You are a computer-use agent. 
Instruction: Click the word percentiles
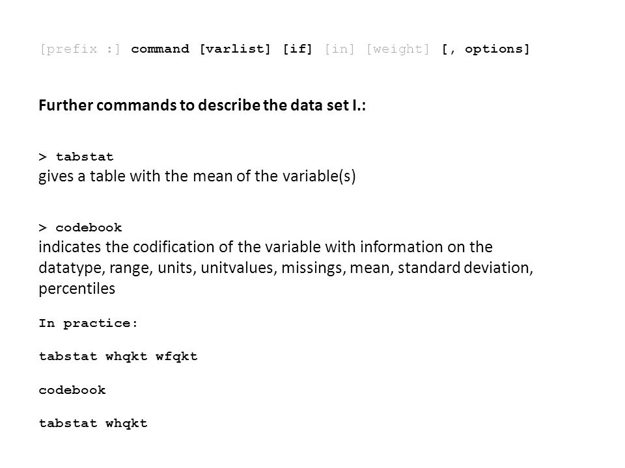(77, 289)
